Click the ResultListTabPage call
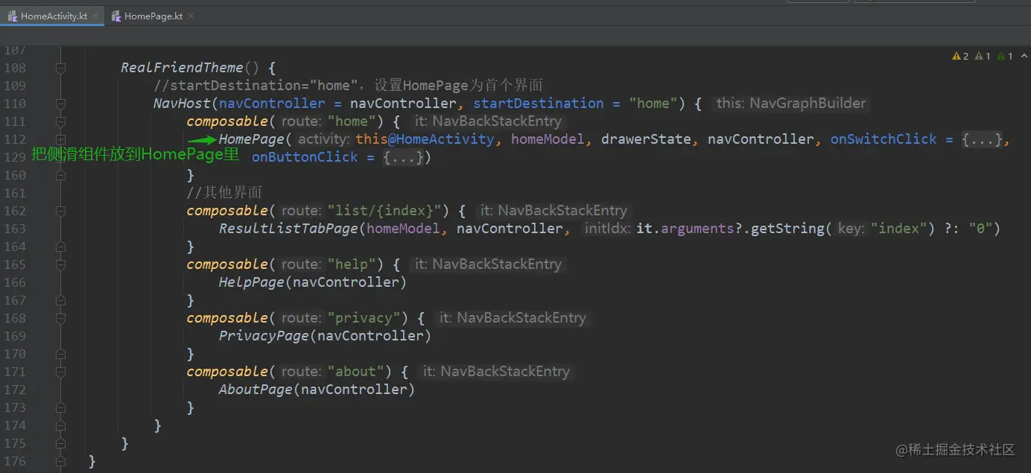This screenshot has height=473, width=1031. [288, 229]
